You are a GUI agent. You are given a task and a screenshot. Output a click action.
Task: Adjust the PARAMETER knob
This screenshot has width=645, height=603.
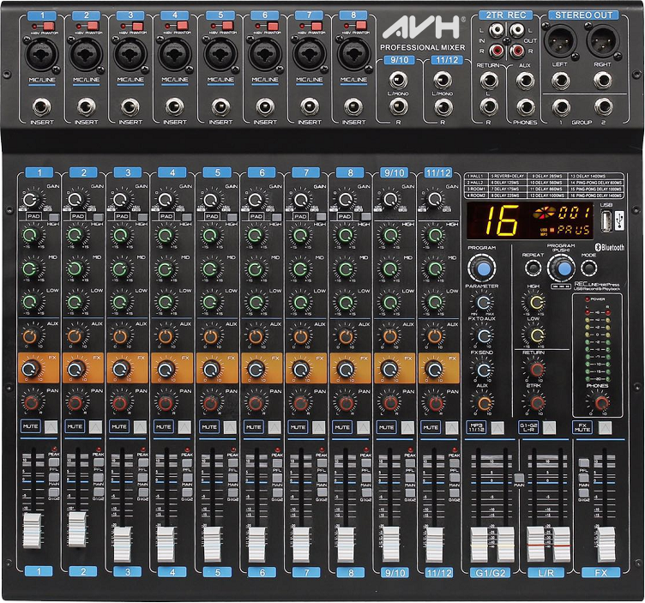483,302
